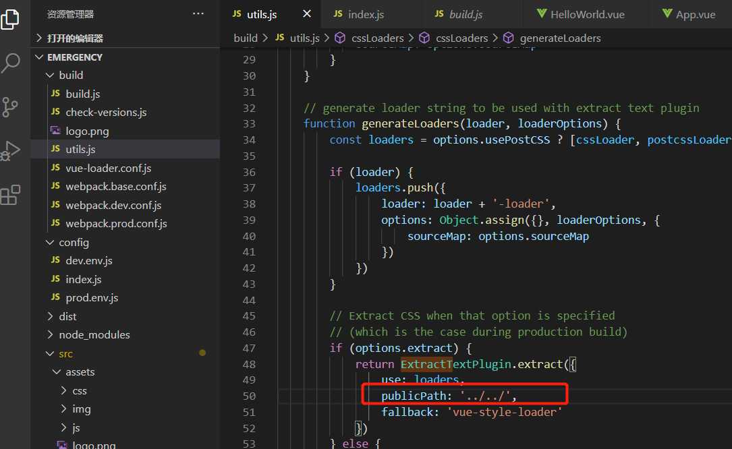The width and height of the screenshot is (732, 449).
Task: Open check-versions.js in the file tree
Action: coord(125,113)
